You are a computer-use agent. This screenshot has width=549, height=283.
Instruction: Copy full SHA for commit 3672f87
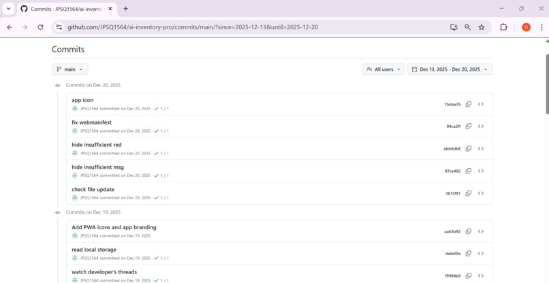pos(468,193)
